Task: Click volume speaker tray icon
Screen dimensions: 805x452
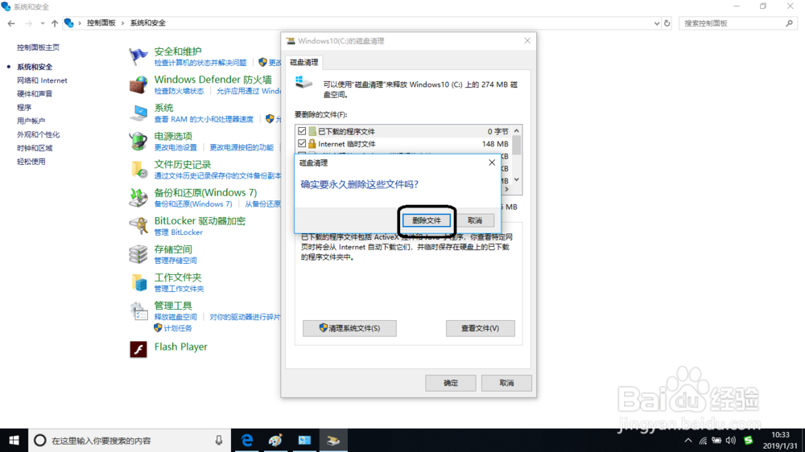Action: click(731, 440)
